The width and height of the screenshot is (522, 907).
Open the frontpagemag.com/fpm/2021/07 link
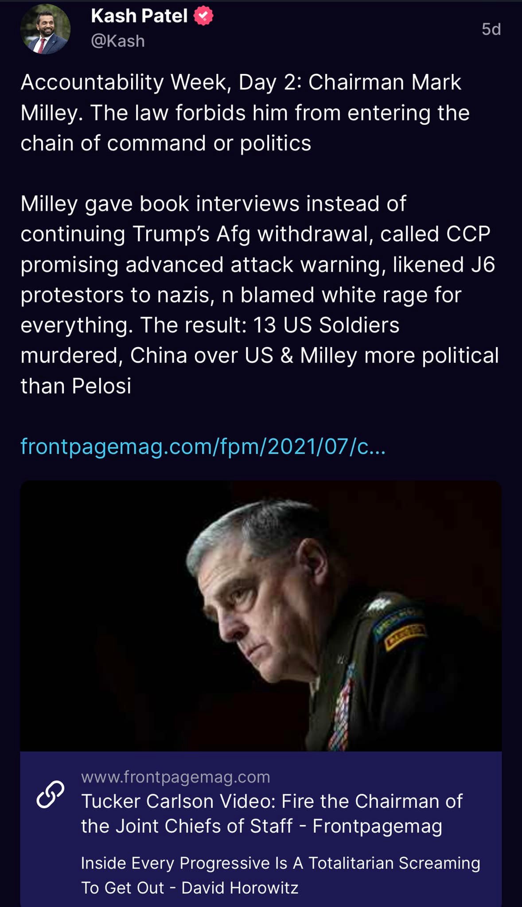tap(203, 446)
